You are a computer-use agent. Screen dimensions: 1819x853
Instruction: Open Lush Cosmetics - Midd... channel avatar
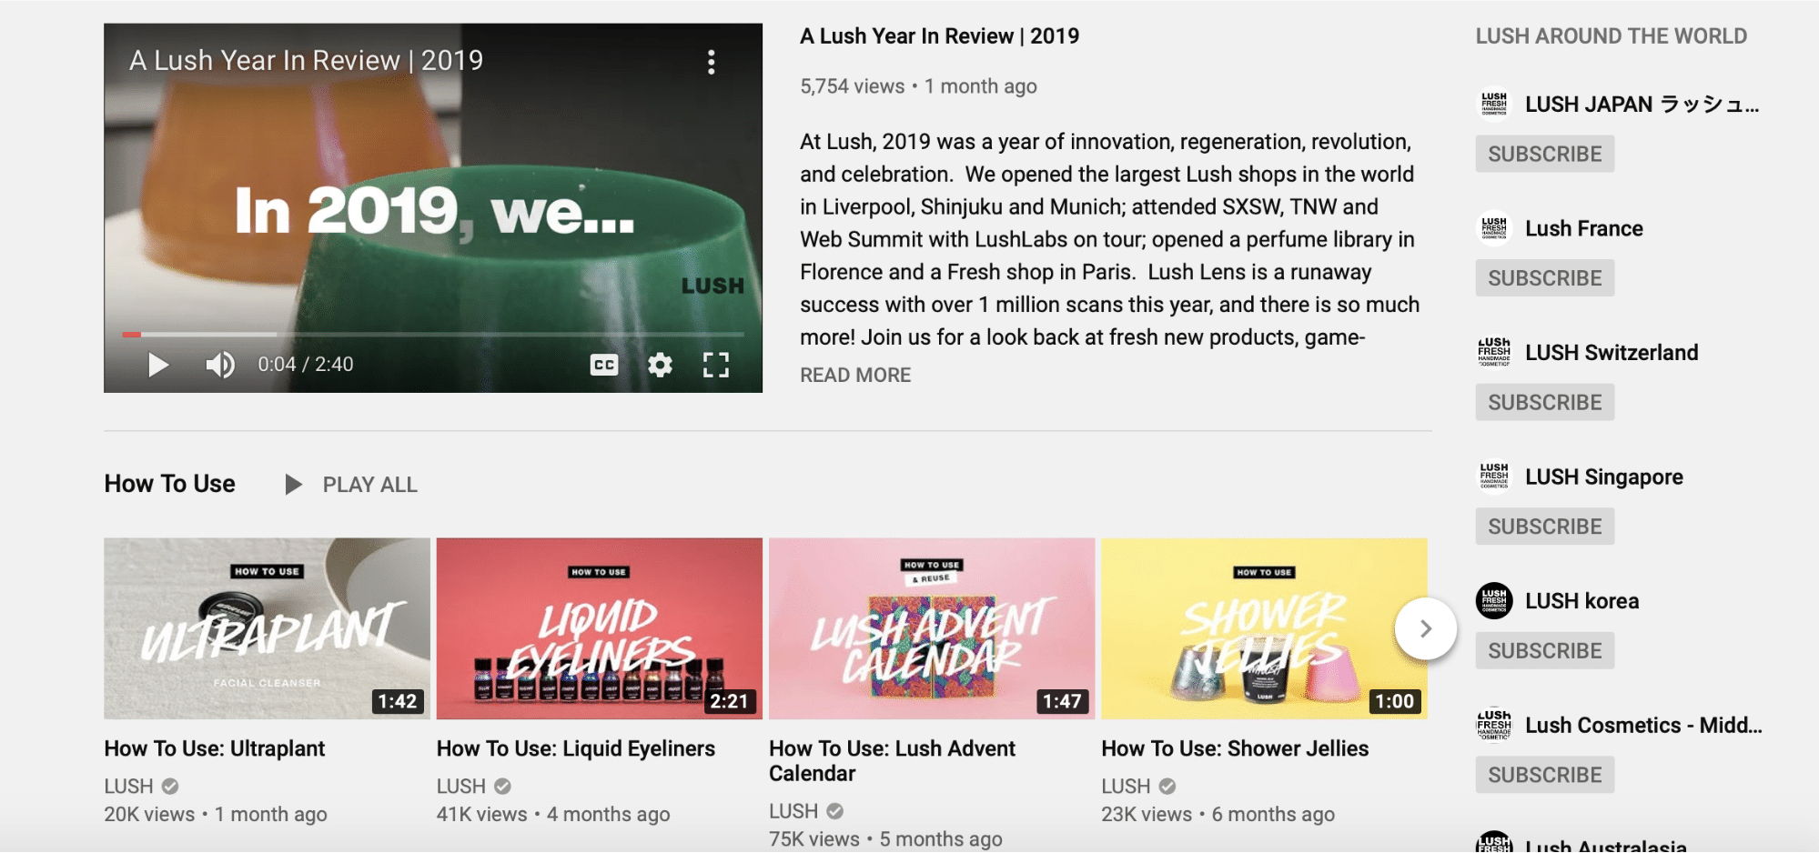point(1494,725)
